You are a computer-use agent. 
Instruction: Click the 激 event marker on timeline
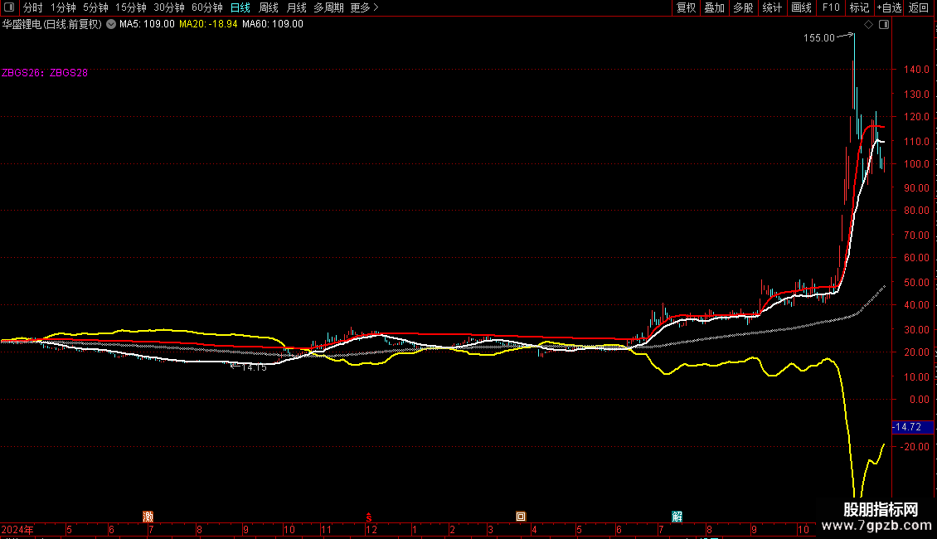click(x=148, y=517)
